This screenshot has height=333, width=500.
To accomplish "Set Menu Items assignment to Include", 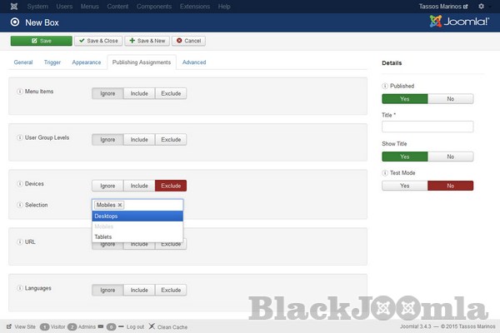I will tap(139, 93).
